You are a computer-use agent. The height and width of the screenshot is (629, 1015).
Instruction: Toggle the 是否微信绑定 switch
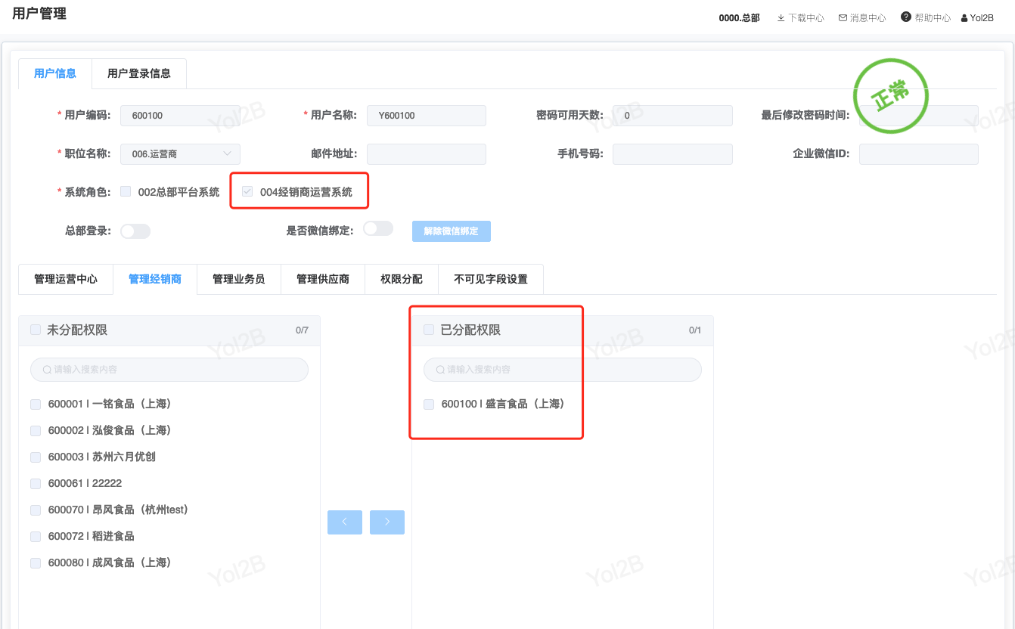(378, 228)
